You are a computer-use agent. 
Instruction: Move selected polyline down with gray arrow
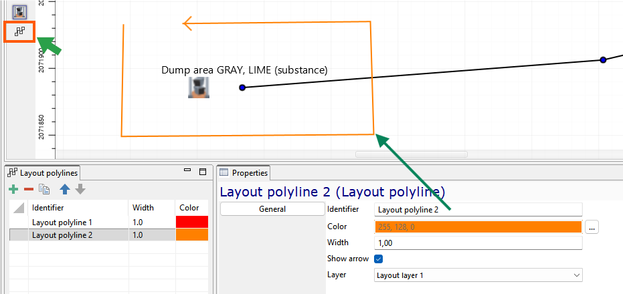click(80, 189)
